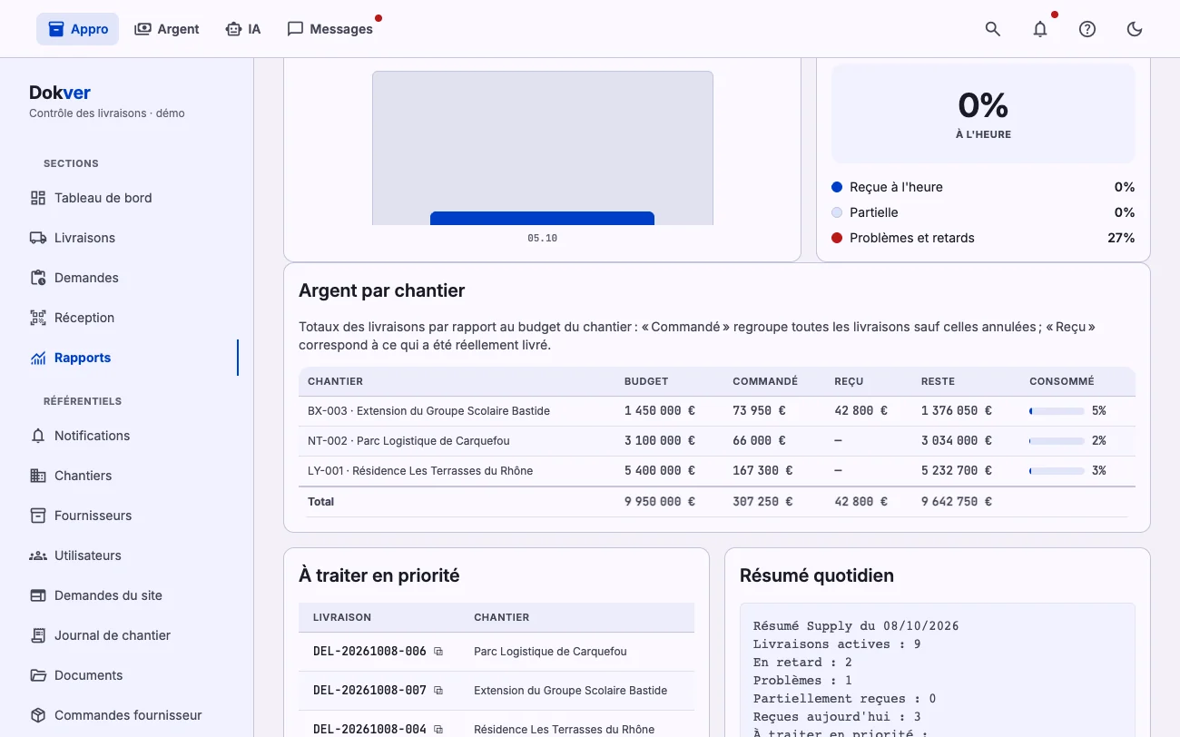Click the Demandes clipboard icon
The height and width of the screenshot is (737, 1180).
click(x=38, y=278)
